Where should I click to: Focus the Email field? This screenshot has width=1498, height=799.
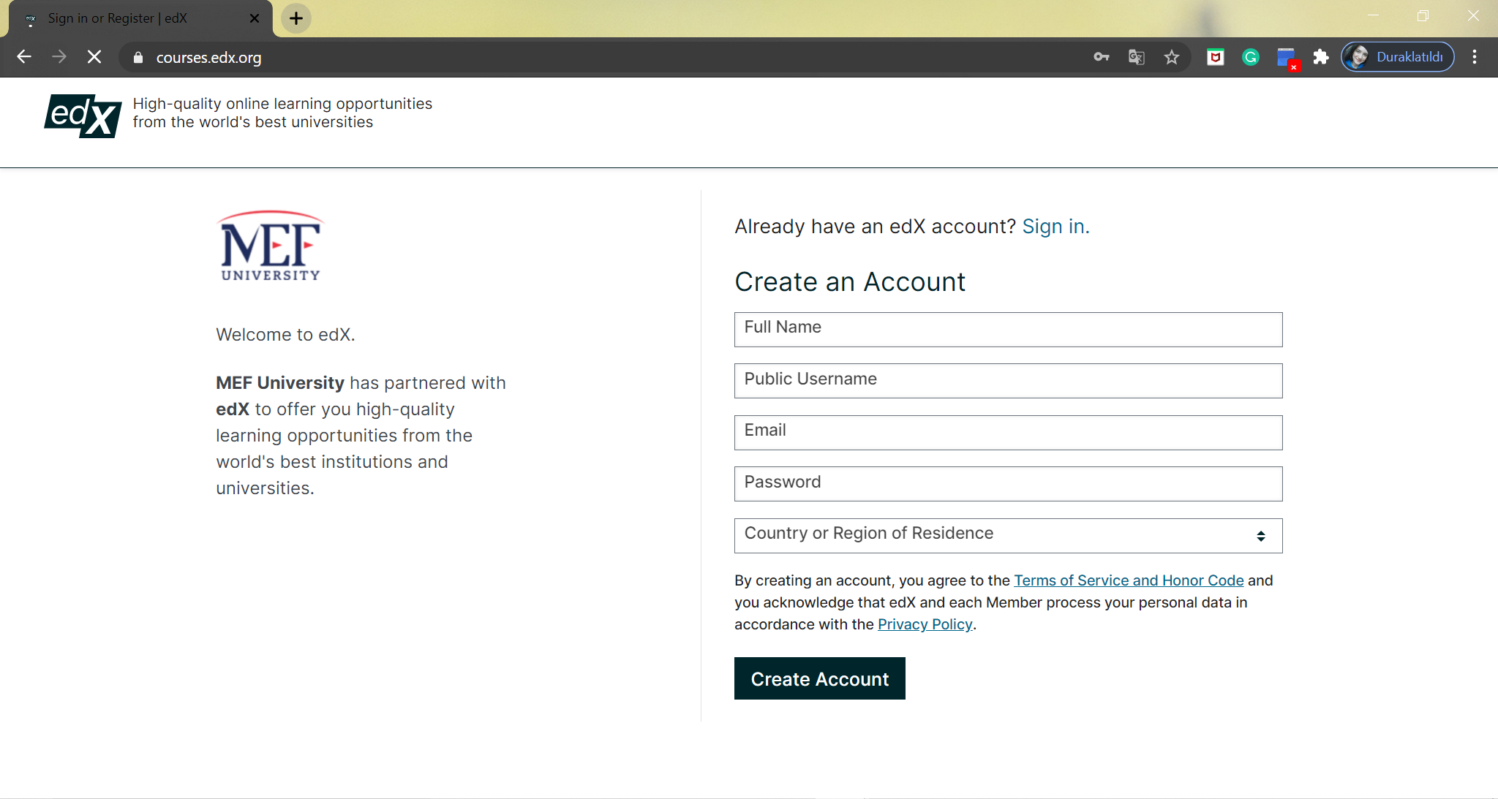tap(1008, 433)
